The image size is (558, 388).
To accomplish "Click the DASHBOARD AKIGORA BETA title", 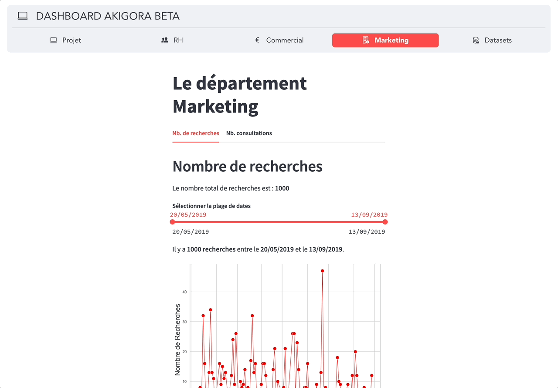I will [x=108, y=16].
